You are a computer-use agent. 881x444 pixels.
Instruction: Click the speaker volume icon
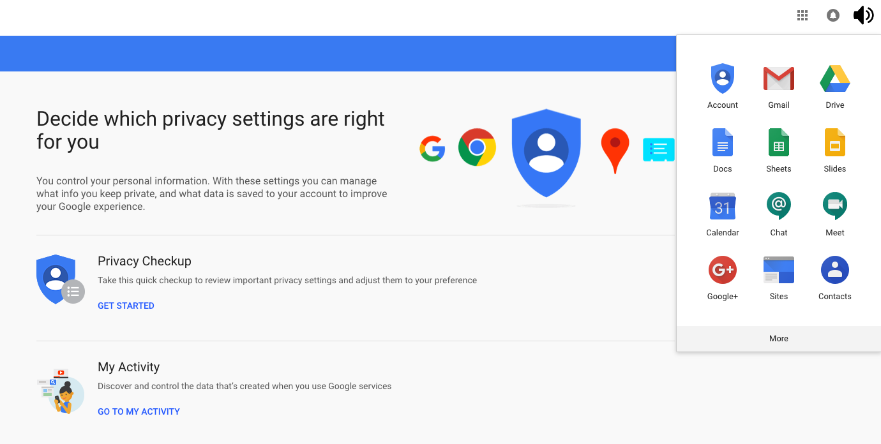point(863,15)
